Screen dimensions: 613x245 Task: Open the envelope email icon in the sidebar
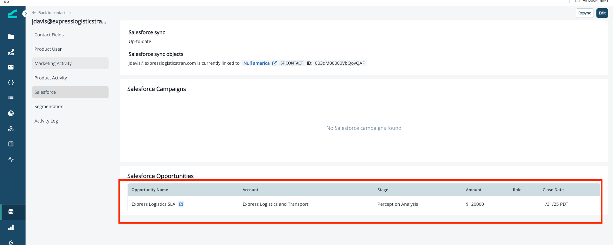[x=11, y=67]
